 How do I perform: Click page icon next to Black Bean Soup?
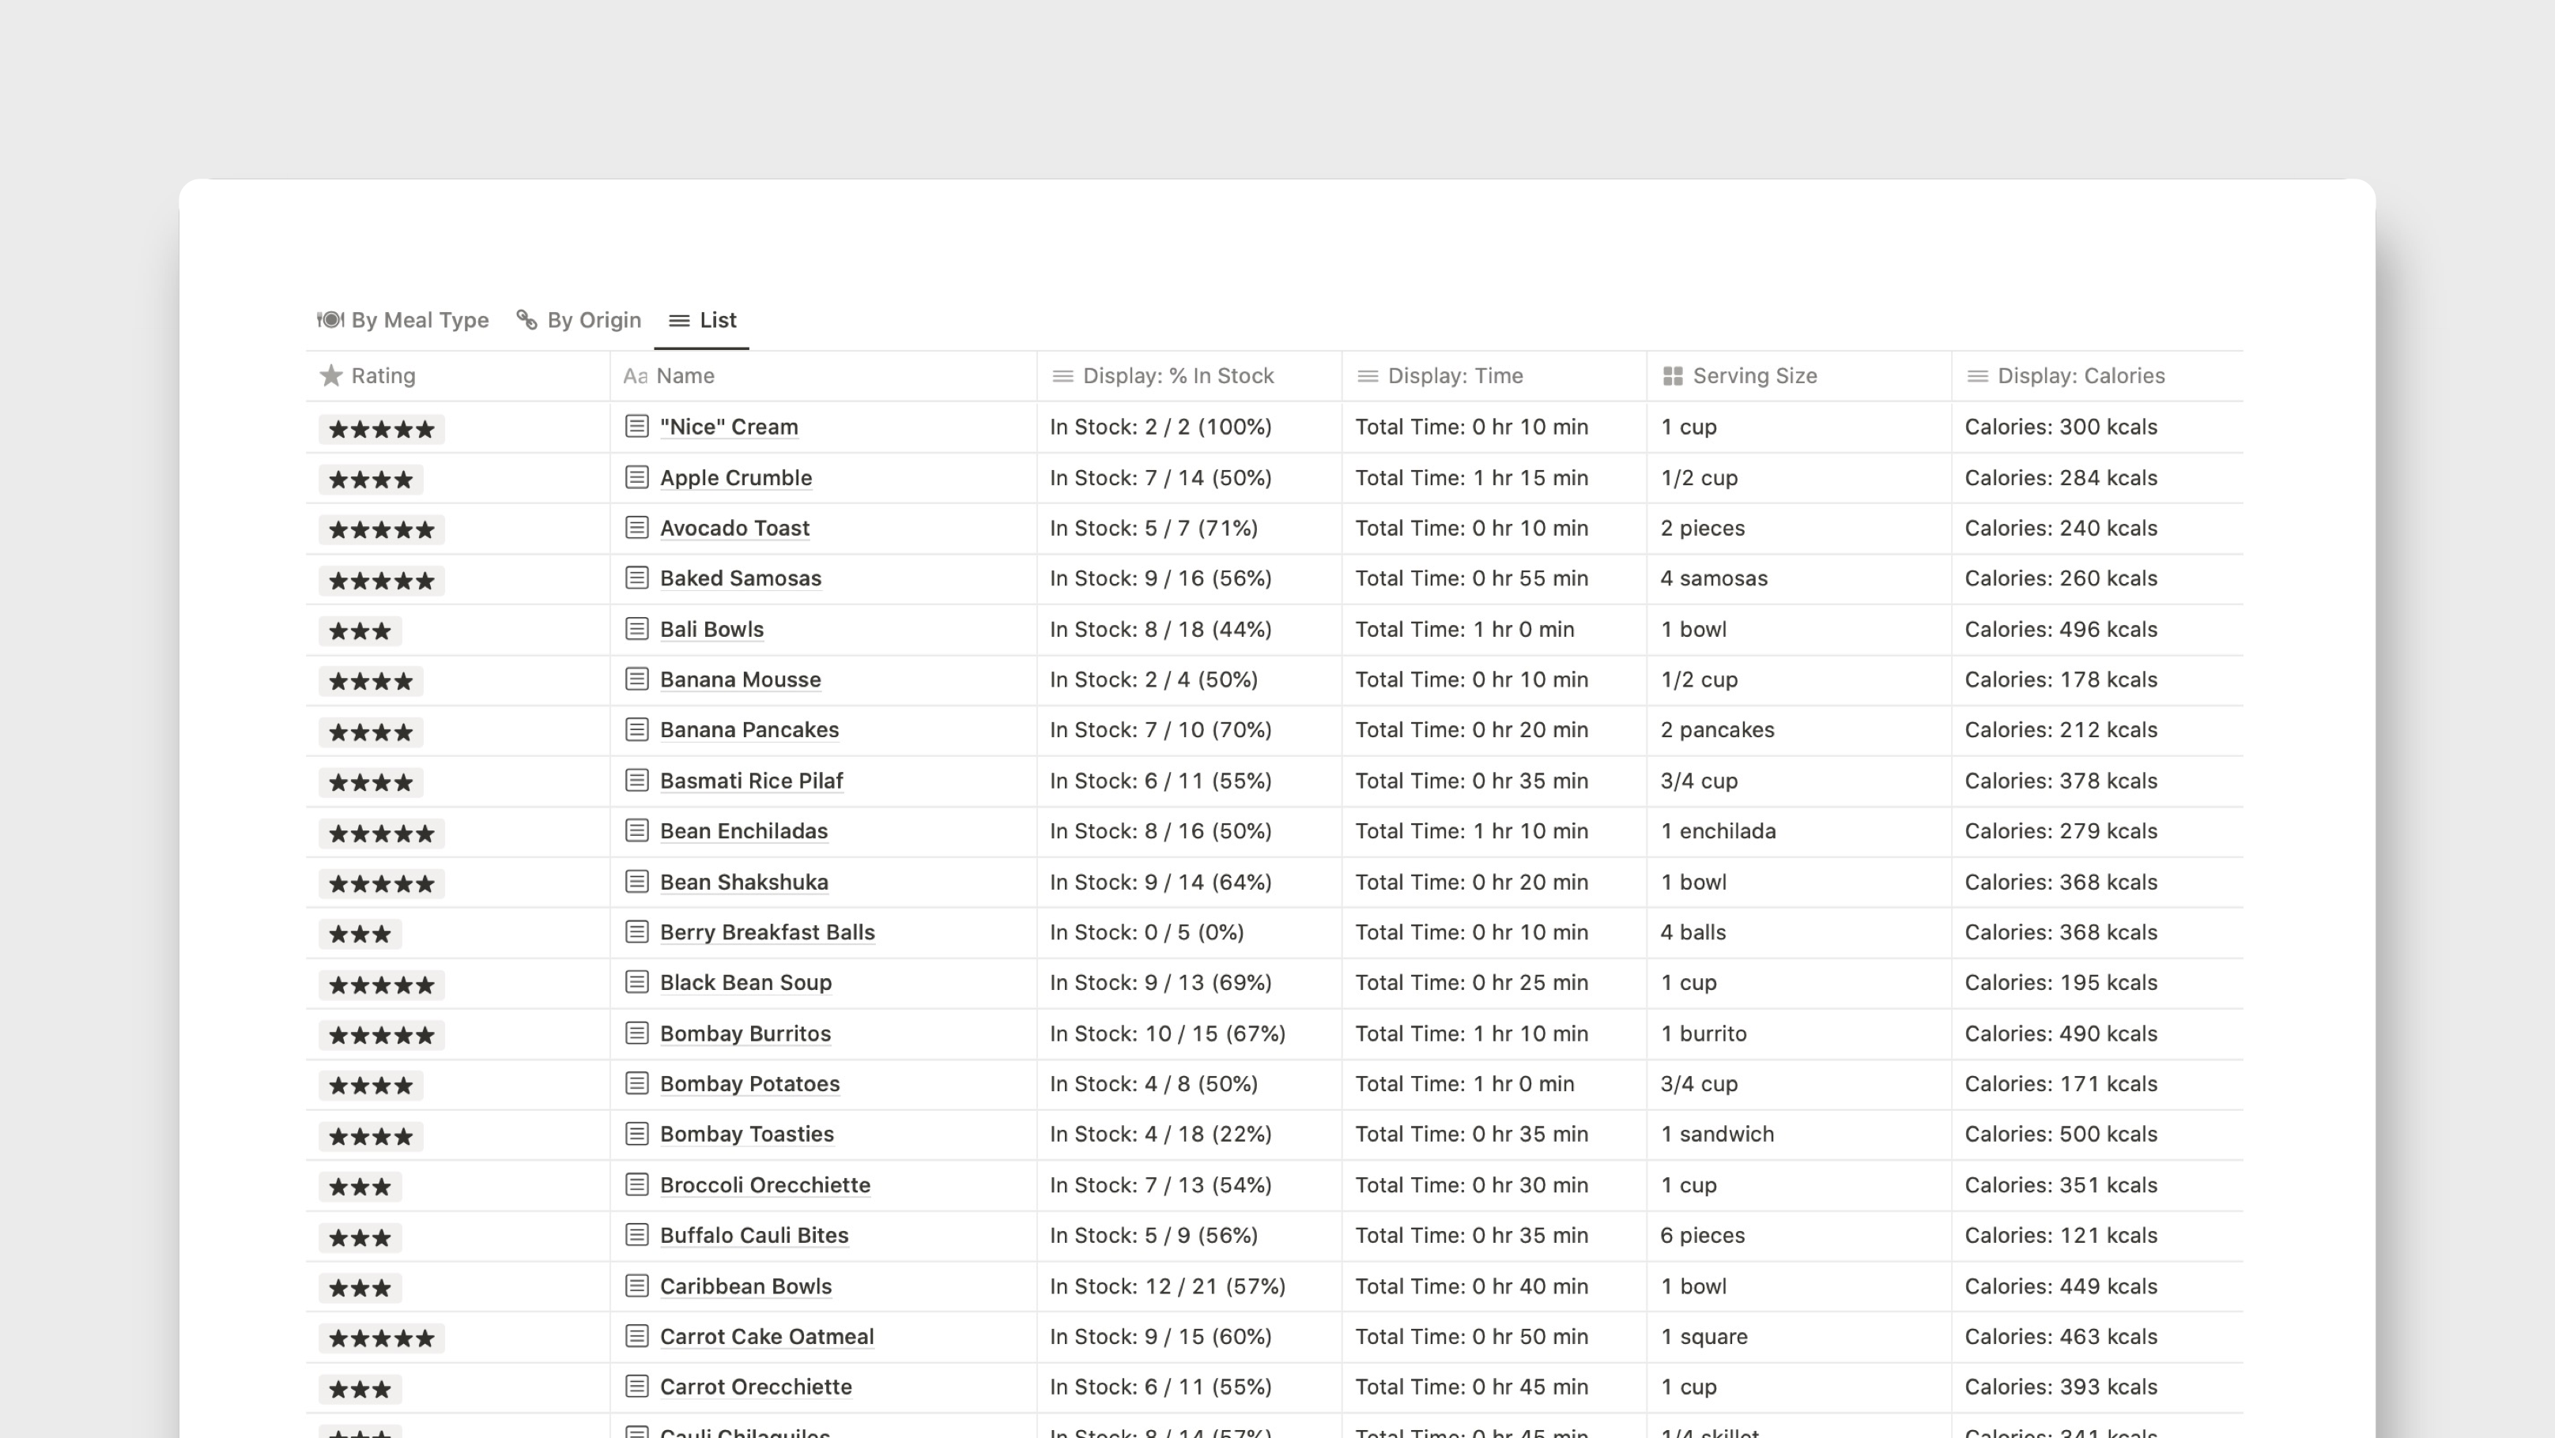point(636,982)
